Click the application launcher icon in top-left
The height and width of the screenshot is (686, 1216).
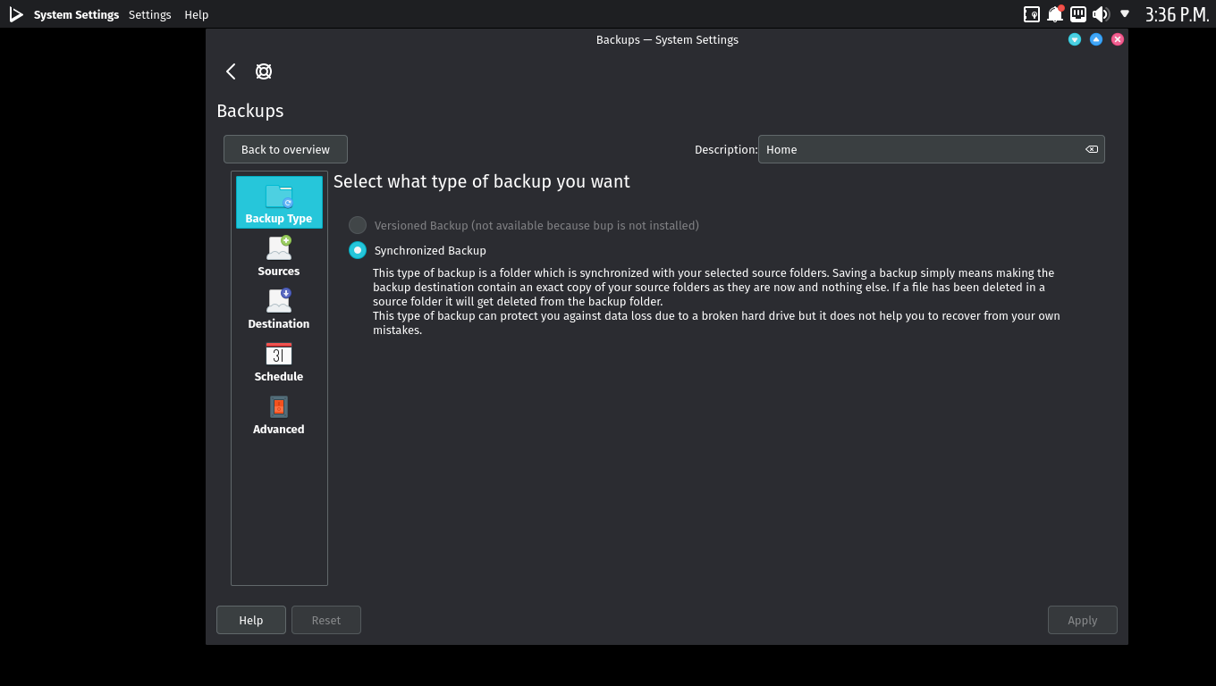tap(15, 14)
